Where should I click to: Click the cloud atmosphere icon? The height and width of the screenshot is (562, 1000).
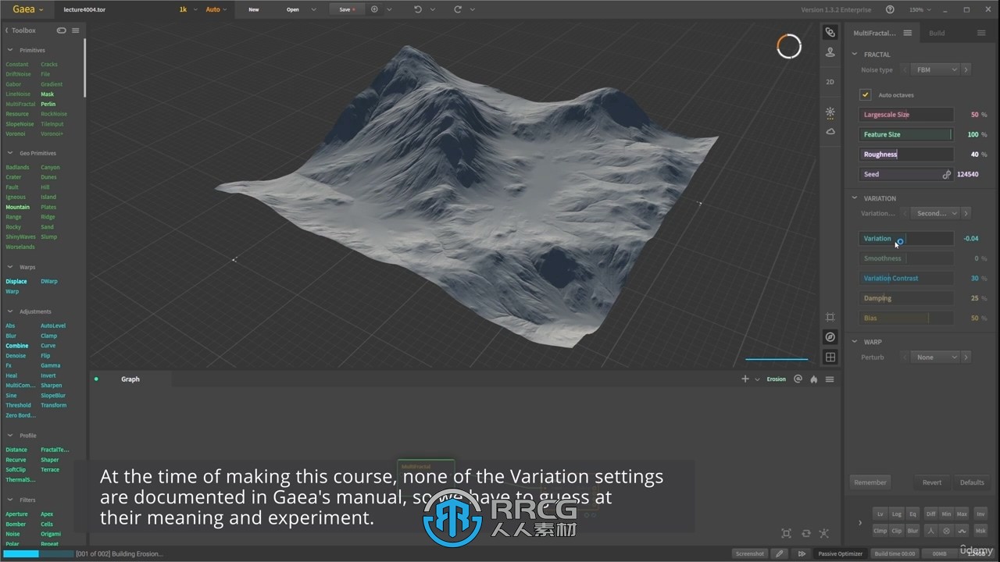(830, 132)
